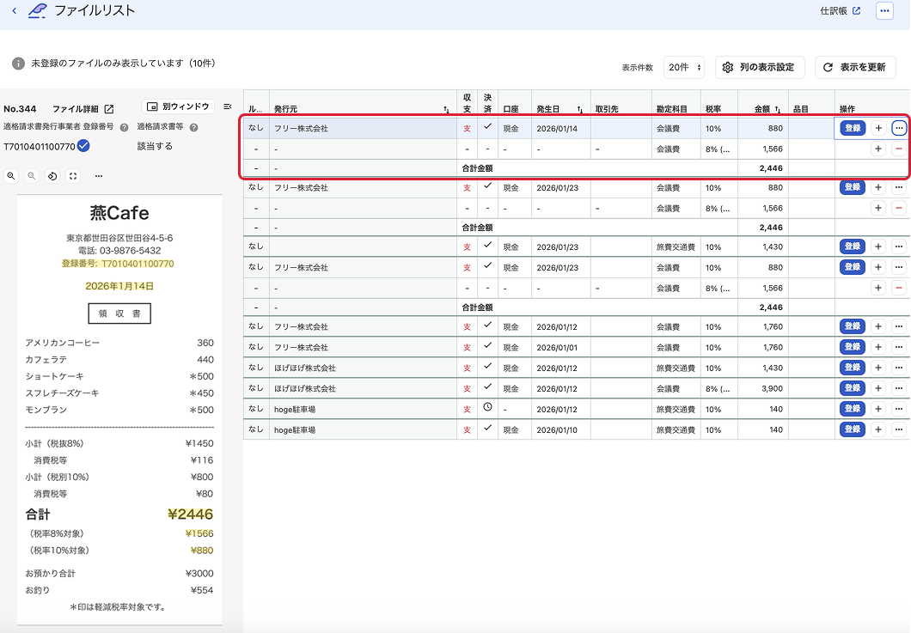
Task: Open more menu for hoge駐車場 2026/01/10
Action: point(899,429)
